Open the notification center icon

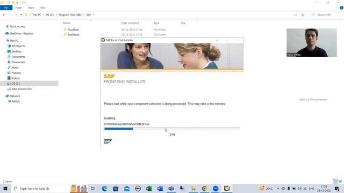(x=337, y=188)
